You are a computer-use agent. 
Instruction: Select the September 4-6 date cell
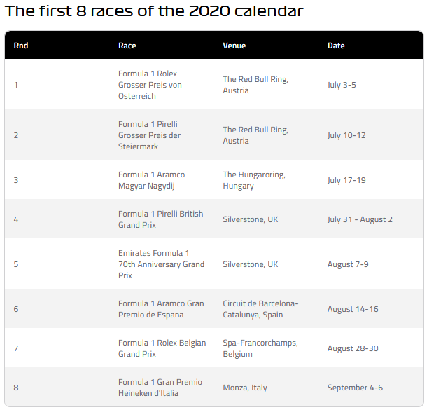click(355, 388)
